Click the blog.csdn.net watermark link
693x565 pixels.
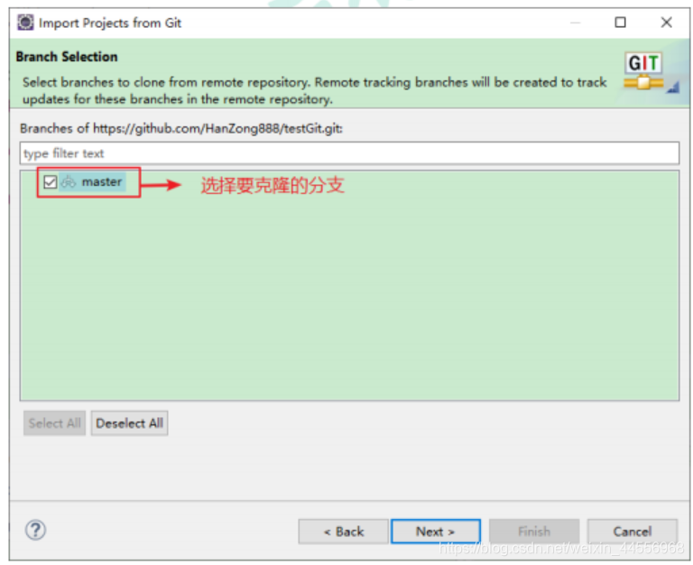coord(561,549)
